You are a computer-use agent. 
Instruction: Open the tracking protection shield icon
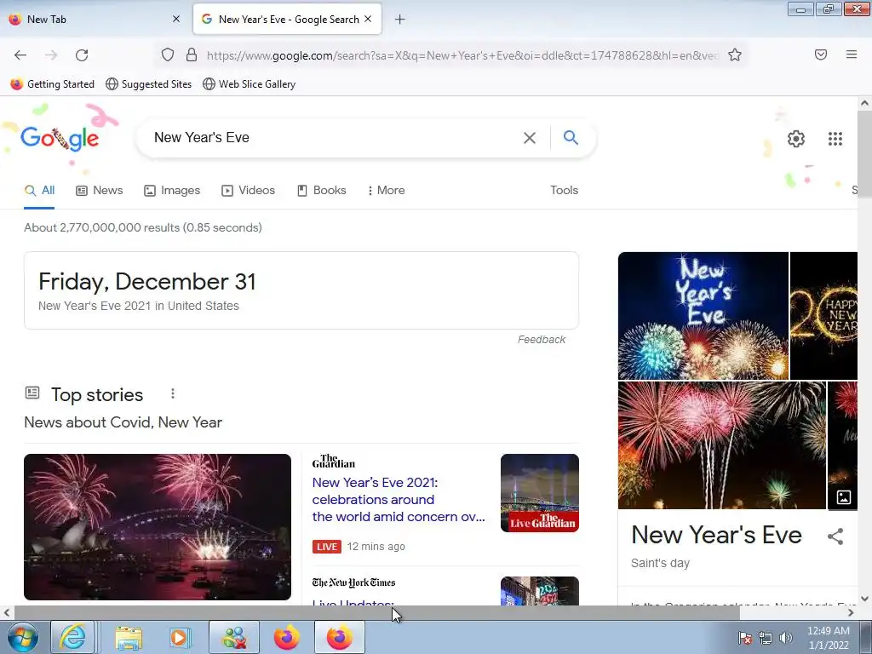(168, 54)
